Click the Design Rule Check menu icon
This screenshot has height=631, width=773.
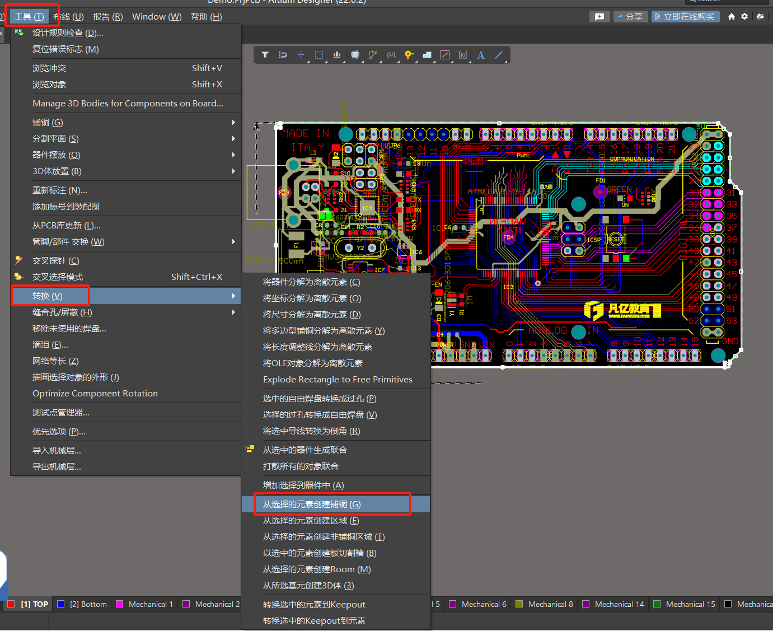[x=19, y=33]
